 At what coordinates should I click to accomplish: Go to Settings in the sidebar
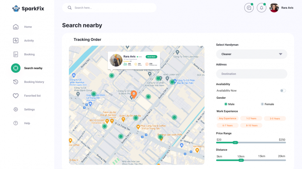[x=30, y=110]
